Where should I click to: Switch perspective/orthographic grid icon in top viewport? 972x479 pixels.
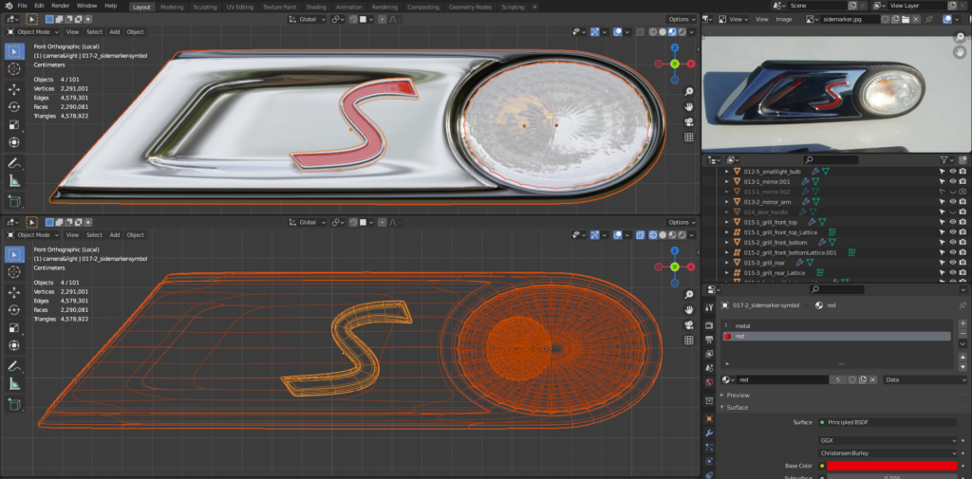tap(689, 138)
